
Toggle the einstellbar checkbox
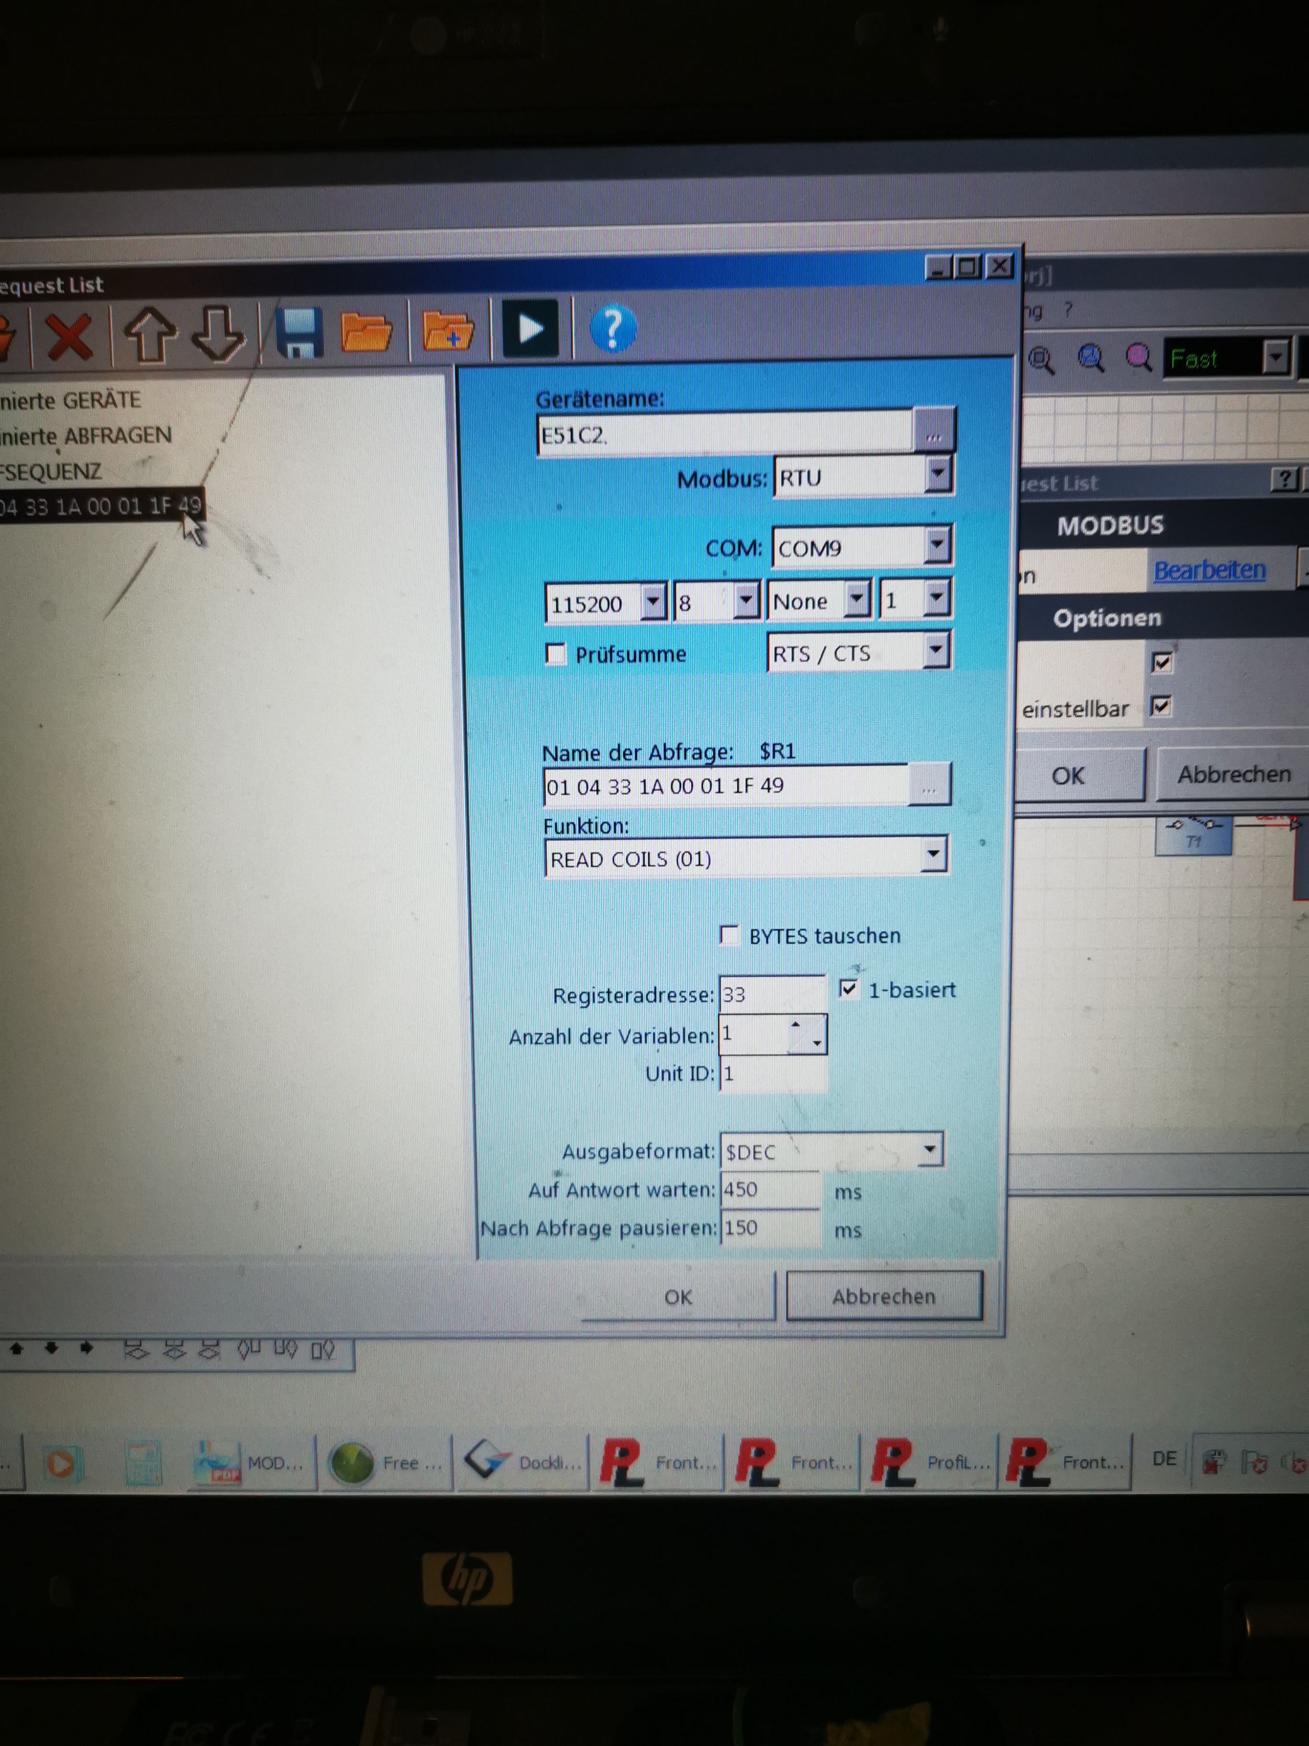point(1161,705)
